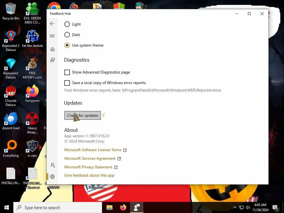Select the Dark theme radio button

click(67, 35)
